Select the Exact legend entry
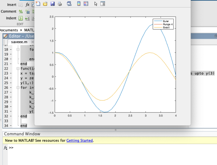 pos(166,27)
